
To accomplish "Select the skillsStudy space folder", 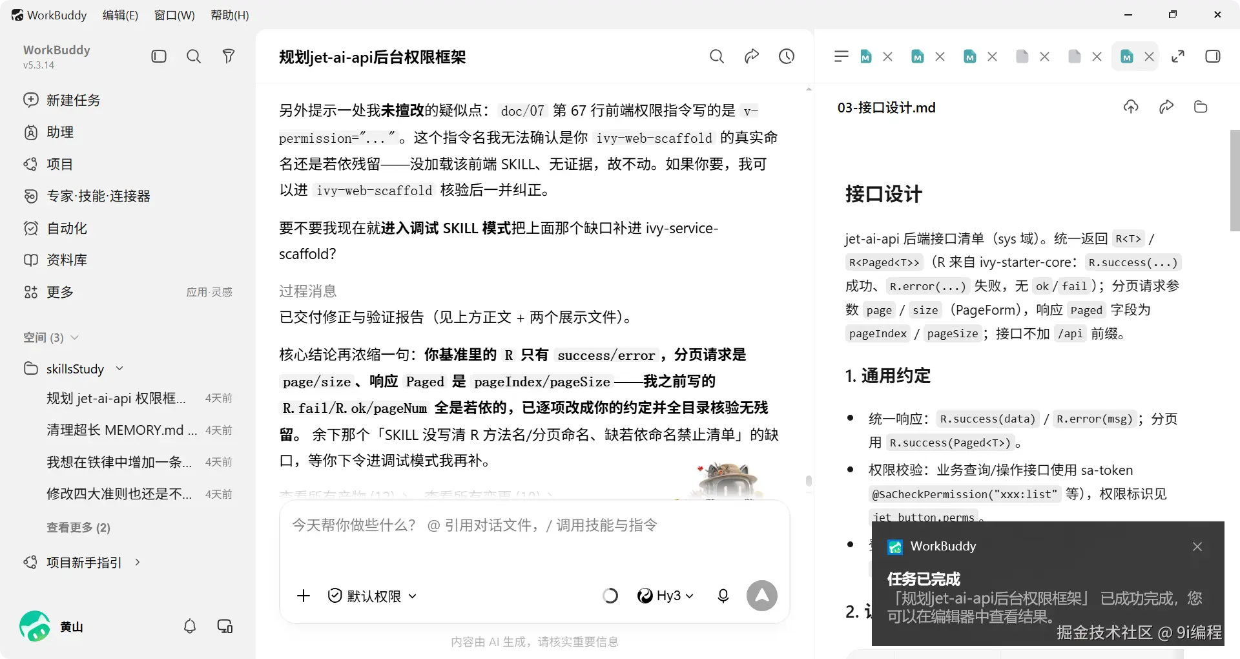I will click(75, 369).
